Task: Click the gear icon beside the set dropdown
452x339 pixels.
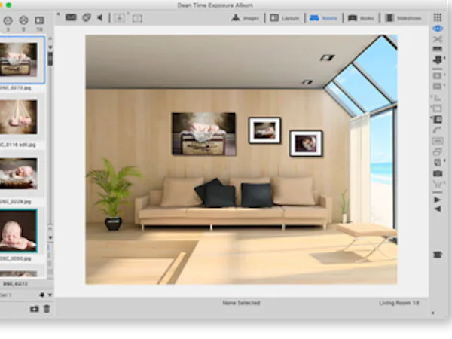Action: click(42, 295)
